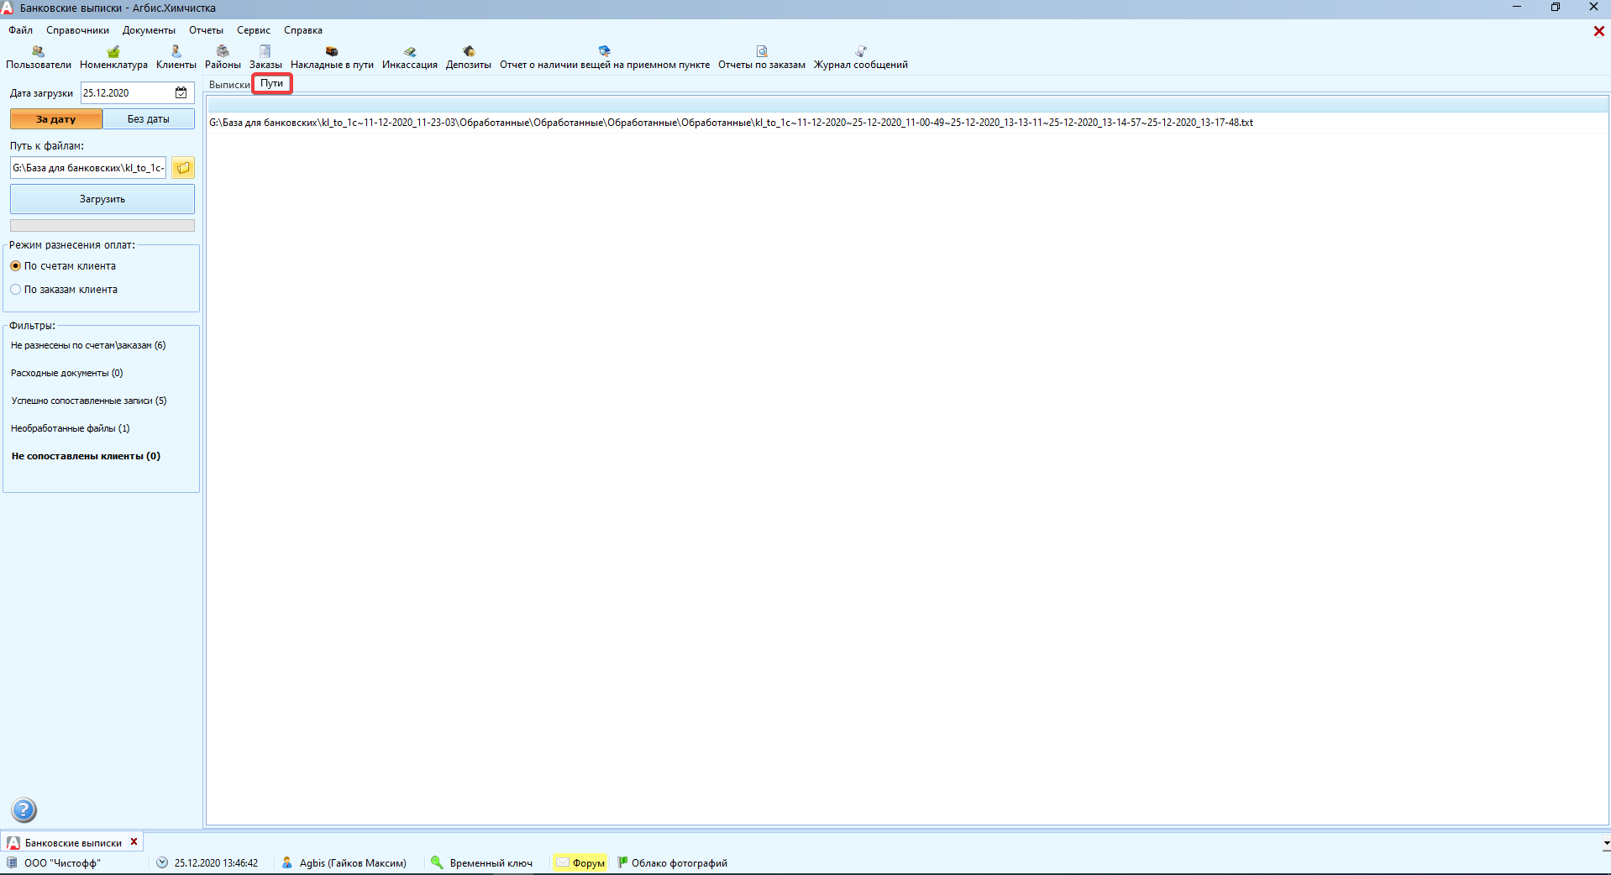The image size is (1611, 875).
Task: Filter by Не сопоставлены клиенты (0)
Action: 86,456
